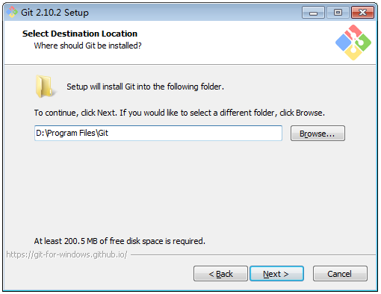Minimize the Git Setup window
Image resolution: width=381 pixels, height=294 pixels.
pyautogui.click(x=313, y=13)
